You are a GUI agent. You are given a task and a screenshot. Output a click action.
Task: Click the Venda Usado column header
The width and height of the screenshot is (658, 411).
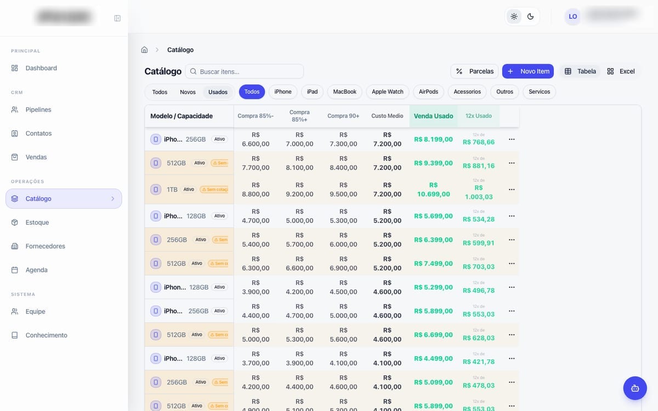433,116
